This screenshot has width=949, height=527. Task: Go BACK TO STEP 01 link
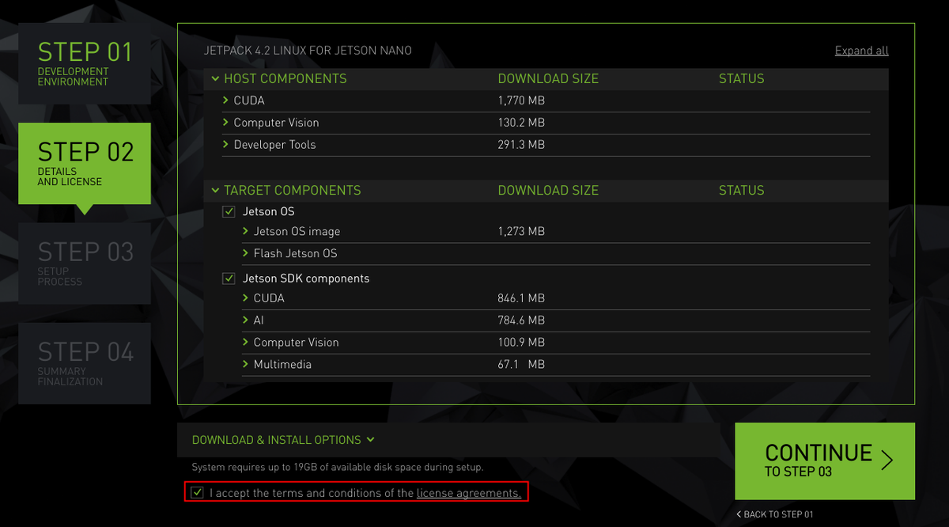pyautogui.click(x=775, y=514)
